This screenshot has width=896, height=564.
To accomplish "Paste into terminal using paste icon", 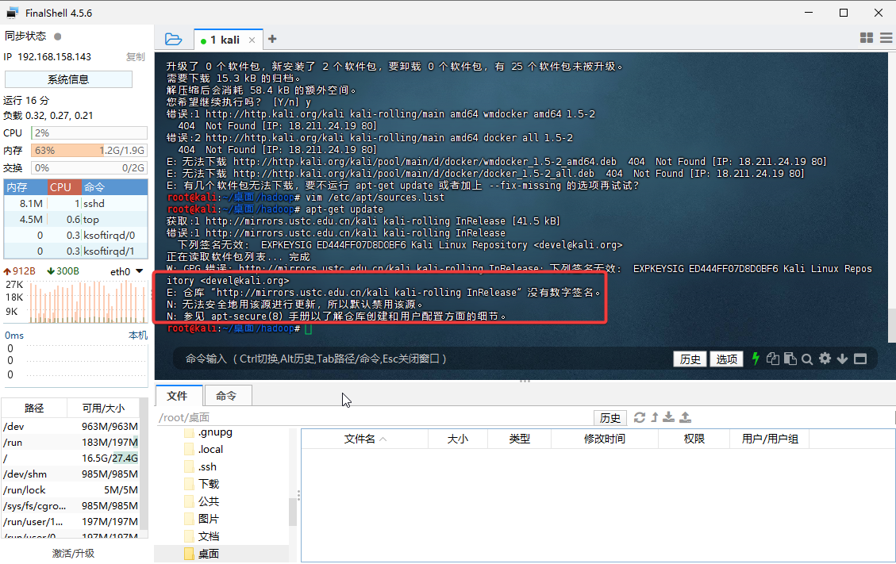I will (x=790, y=359).
